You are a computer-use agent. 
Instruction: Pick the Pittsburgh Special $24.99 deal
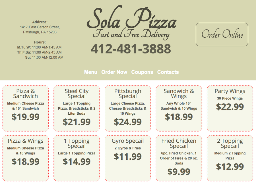128,108
